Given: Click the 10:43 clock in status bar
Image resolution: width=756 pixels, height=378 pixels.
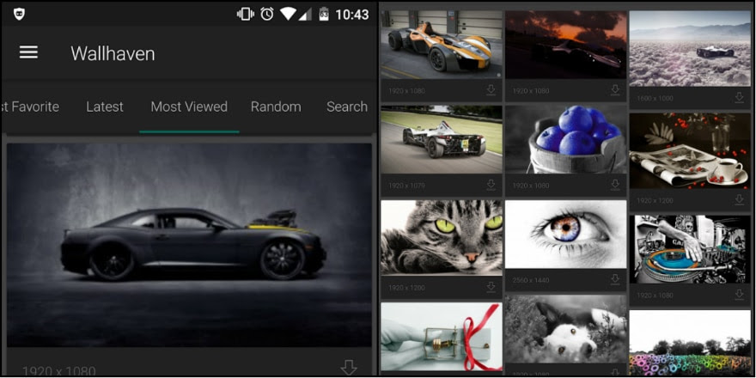Looking at the screenshot, I should (352, 15).
